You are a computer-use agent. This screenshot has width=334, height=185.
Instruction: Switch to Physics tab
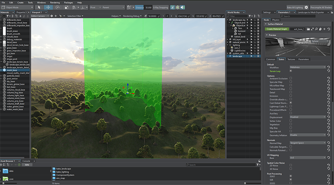pos(276,20)
